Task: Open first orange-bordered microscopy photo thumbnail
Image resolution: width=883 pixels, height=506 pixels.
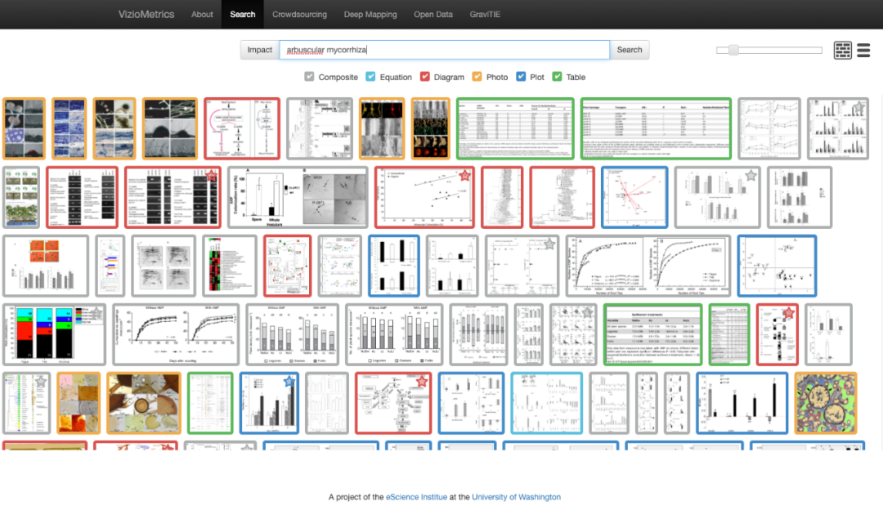Action: click(x=24, y=128)
